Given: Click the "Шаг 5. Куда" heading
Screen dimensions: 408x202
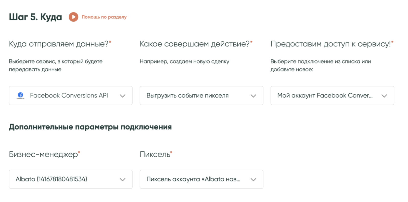Looking at the screenshot, I should pos(35,17).
